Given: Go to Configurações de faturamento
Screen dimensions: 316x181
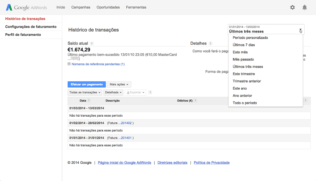Looking at the screenshot, I should [31, 27].
